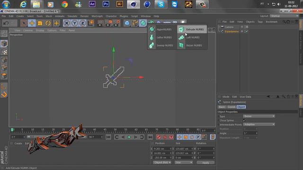Click the Angle value field
The height and width of the screenshot is (170, 303).
[250, 133]
